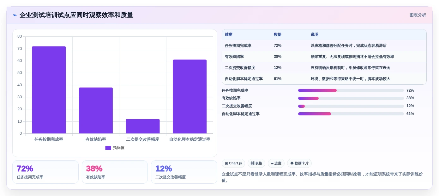Image resolution: width=439 pixels, height=196 pixels.
Task: Click x-axis label 任务按期完成率
Action: pos(49,139)
